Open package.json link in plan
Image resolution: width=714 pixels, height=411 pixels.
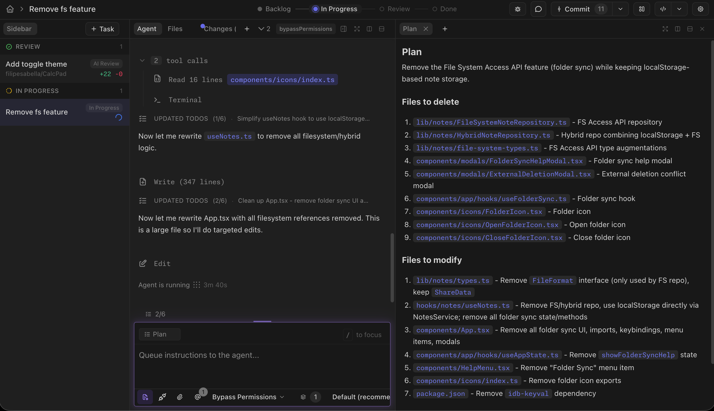pyautogui.click(x=440, y=393)
